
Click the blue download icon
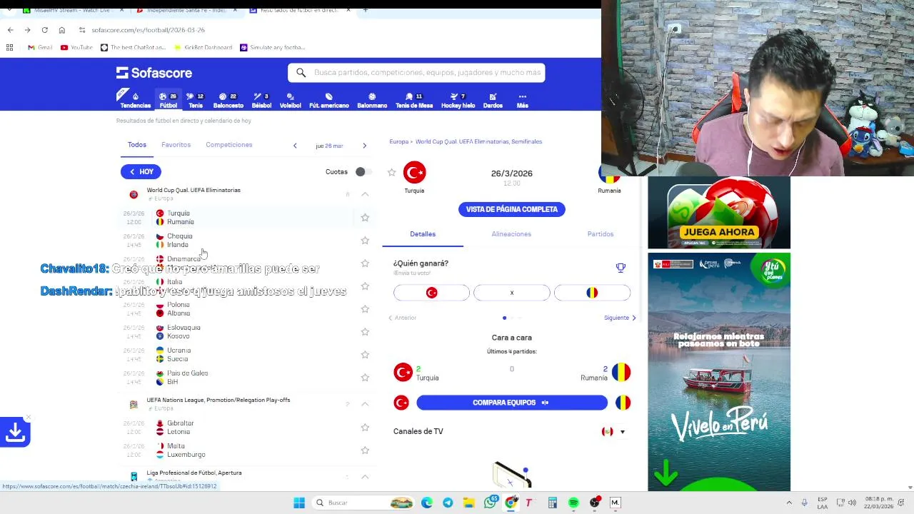(15, 432)
